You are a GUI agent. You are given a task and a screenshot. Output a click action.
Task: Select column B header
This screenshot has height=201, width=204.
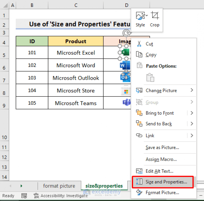32,5
